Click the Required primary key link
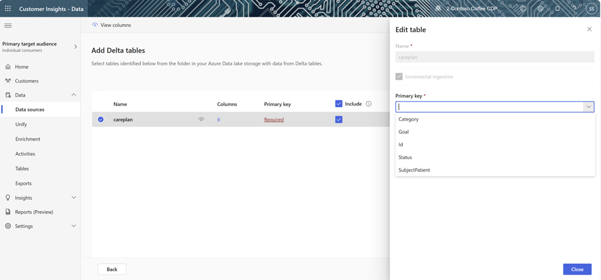Viewport: 601px width, 280px height. click(274, 119)
